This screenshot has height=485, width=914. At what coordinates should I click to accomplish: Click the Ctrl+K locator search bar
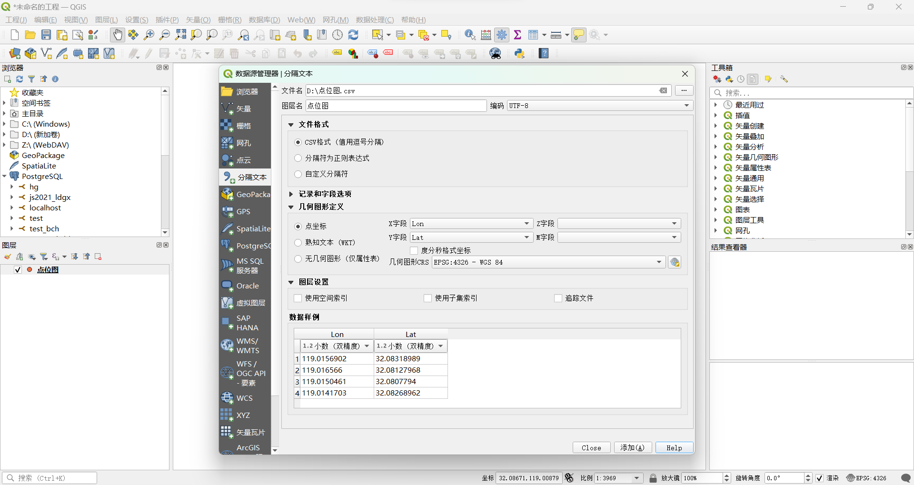50,478
